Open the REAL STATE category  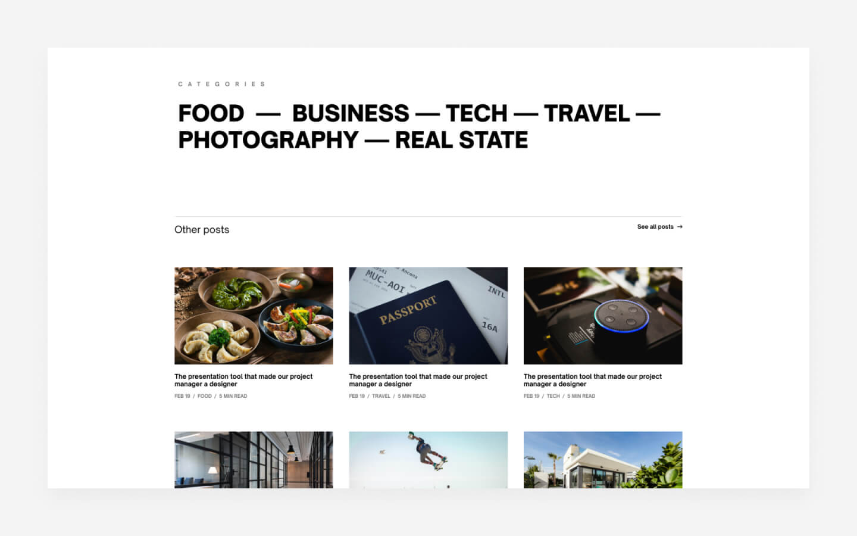click(461, 140)
